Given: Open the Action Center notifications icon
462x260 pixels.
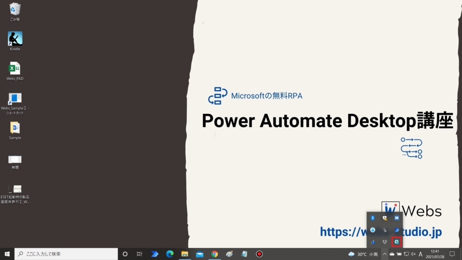Looking at the screenshot, I should (x=452, y=254).
